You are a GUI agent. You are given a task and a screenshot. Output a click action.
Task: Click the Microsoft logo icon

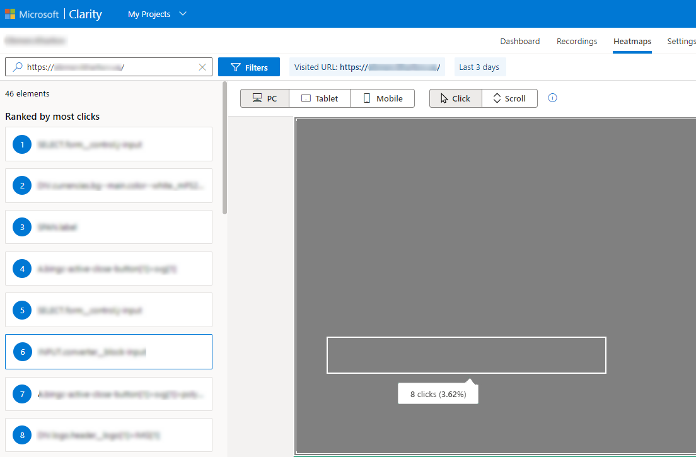[9, 14]
